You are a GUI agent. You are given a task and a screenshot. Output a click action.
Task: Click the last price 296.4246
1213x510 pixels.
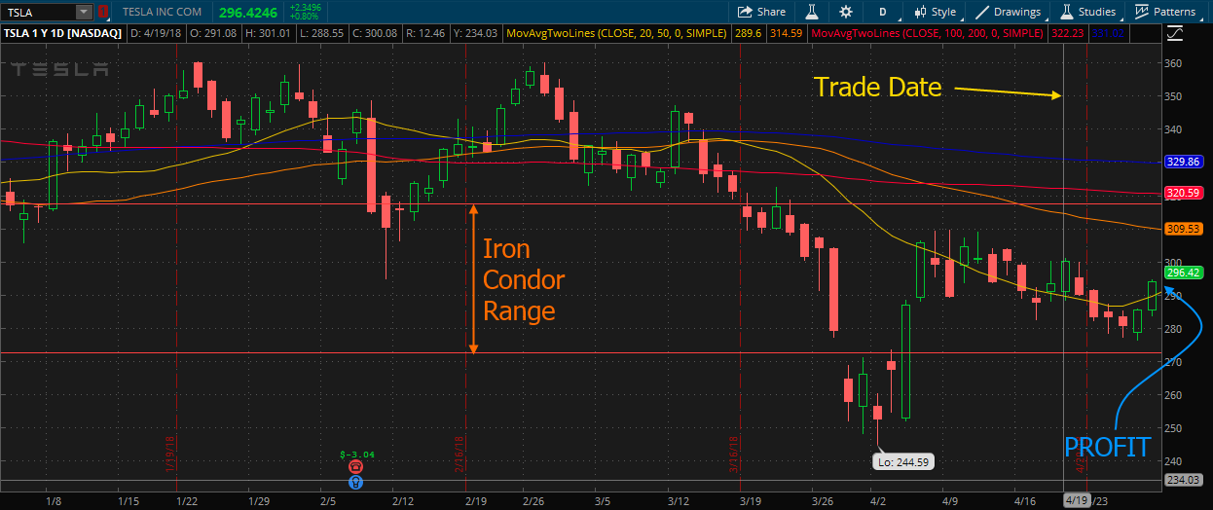247,13
